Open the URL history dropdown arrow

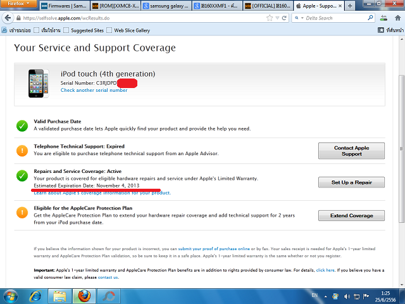point(277,18)
